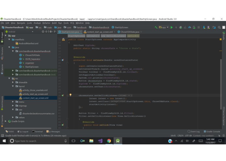Collapse the manifests folder
The image size is (226, 161).
[x=9, y=39]
